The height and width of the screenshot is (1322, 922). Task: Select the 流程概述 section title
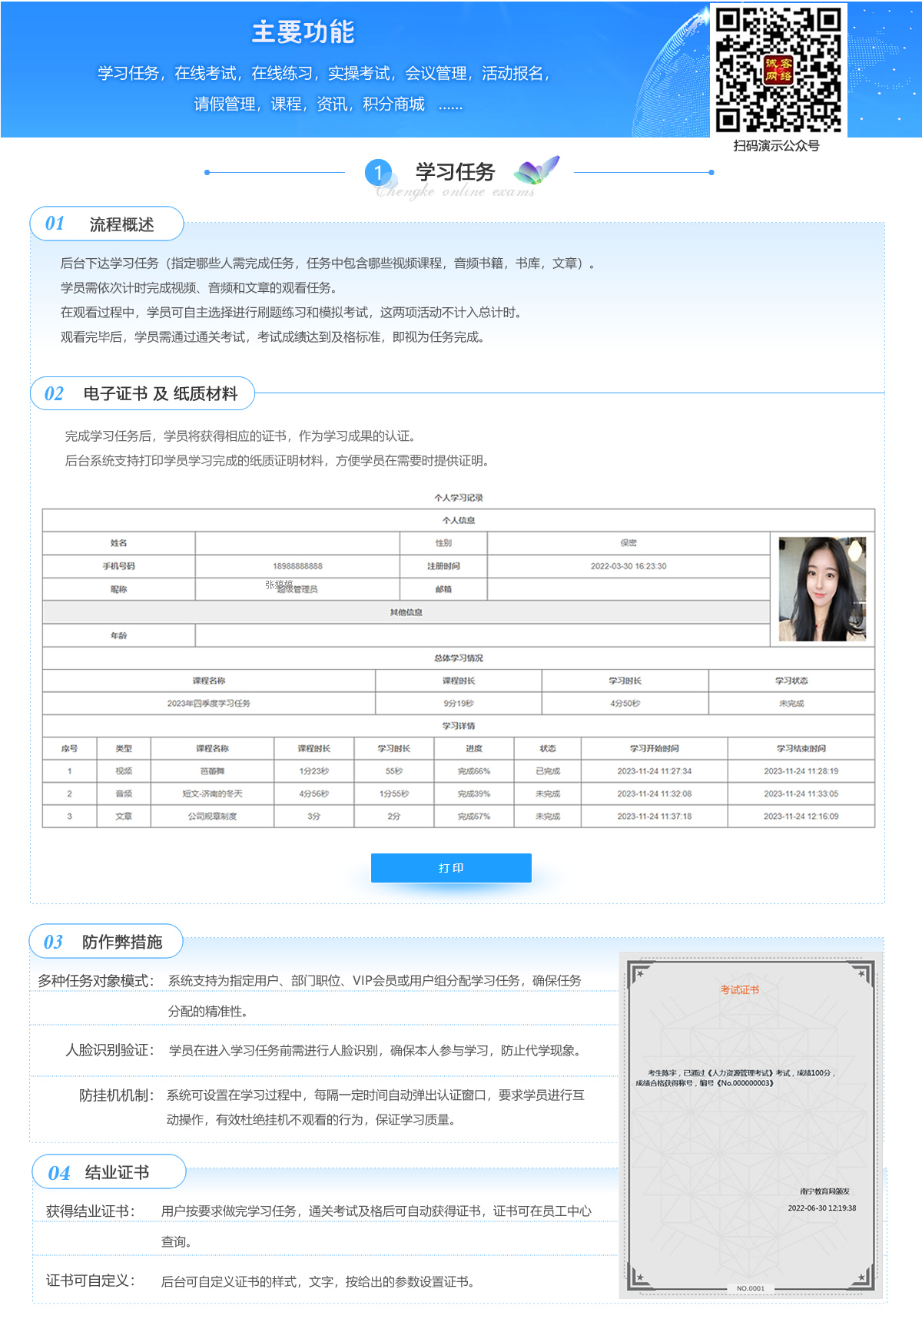click(121, 224)
